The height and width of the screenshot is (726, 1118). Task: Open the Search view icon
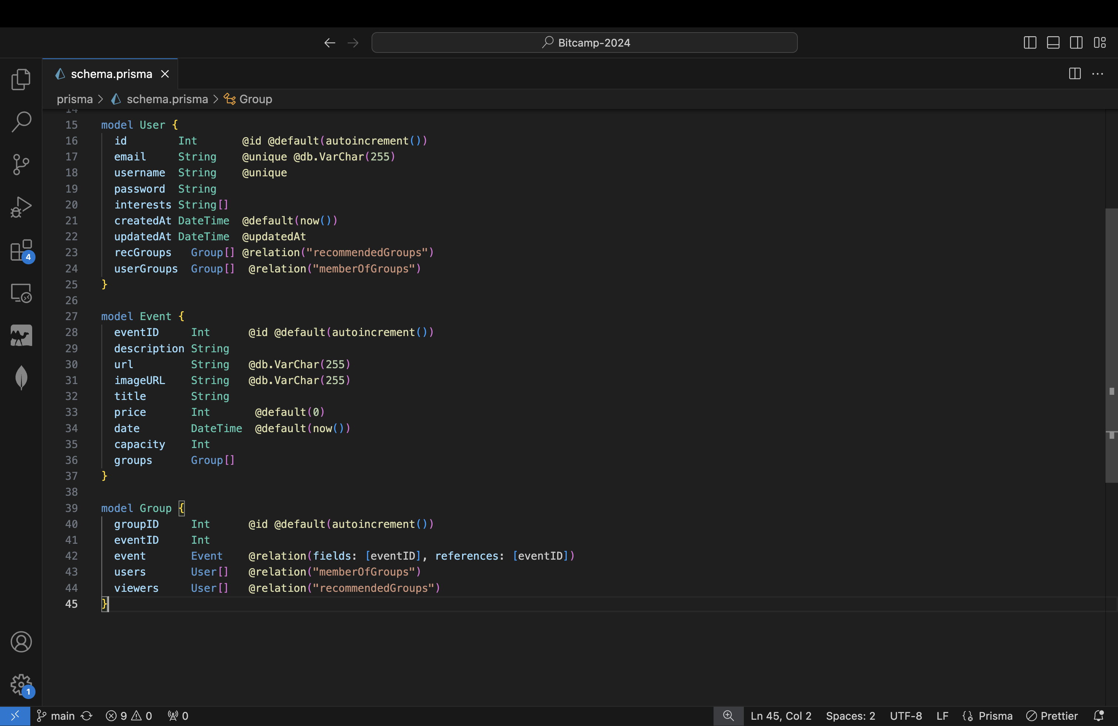tap(21, 122)
